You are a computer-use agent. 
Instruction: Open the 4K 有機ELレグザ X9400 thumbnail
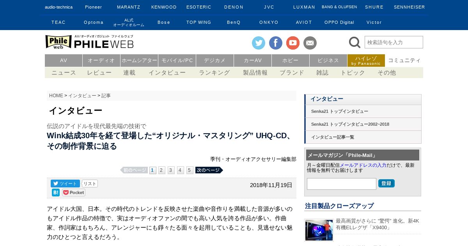(x=319, y=230)
